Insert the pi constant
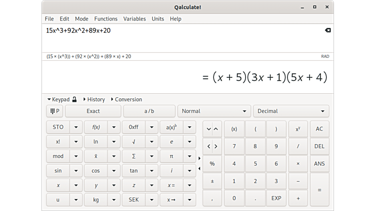376x211 pixels. tap(171, 156)
